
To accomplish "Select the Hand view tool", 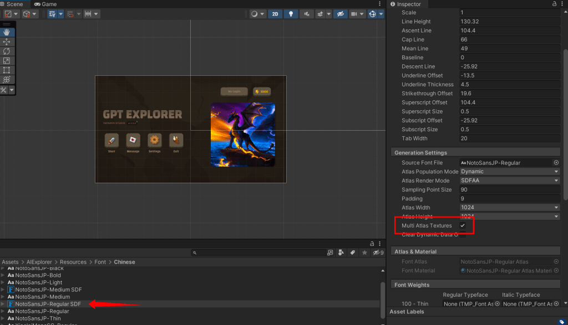I will [x=7, y=32].
